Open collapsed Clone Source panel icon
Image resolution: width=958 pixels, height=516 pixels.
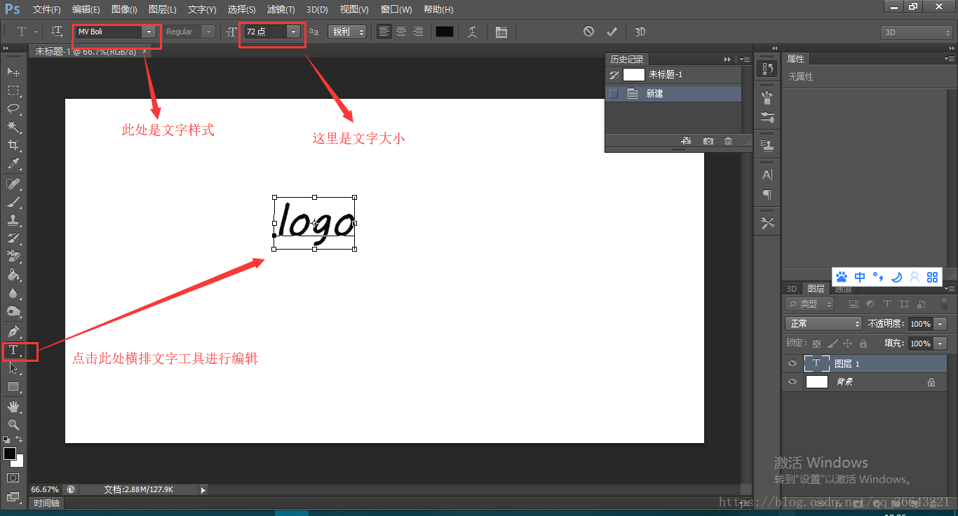click(x=767, y=147)
